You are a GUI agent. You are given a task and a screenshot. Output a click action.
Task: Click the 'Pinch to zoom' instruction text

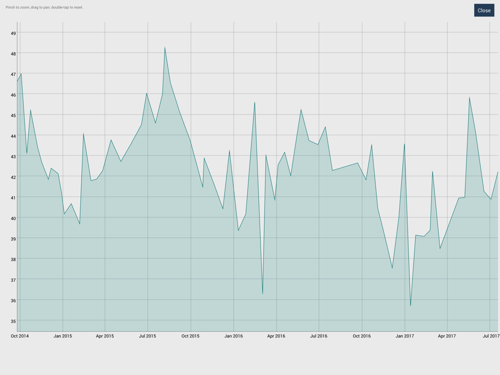(44, 7)
